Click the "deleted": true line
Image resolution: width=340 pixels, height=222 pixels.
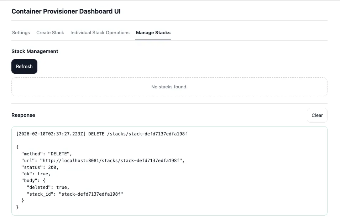(48, 187)
